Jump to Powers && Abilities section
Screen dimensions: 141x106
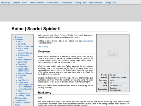click(22, 103)
